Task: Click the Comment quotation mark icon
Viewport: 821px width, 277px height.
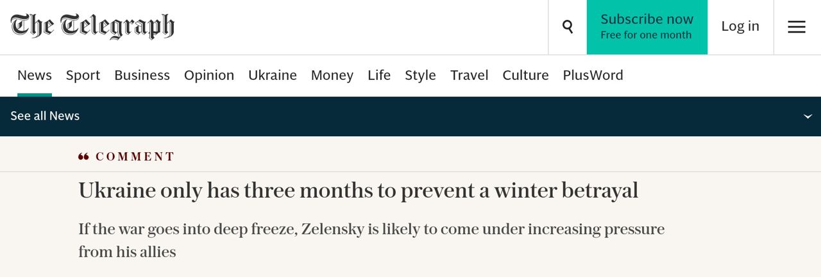Action: coord(83,157)
